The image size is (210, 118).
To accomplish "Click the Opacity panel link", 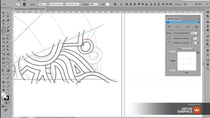I will click(x=85, y=4).
